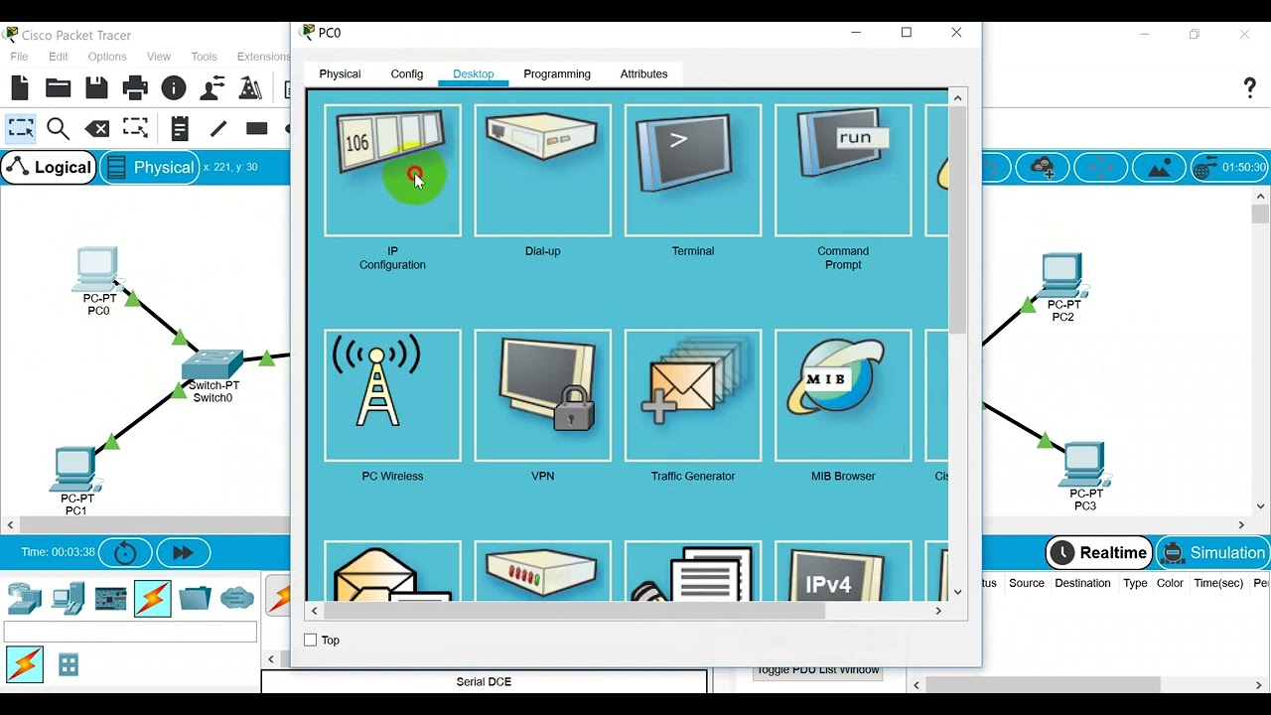Click PC0 desktop horizontal scrollbar right arrow
The height and width of the screenshot is (715, 1271).
point(938,611)
